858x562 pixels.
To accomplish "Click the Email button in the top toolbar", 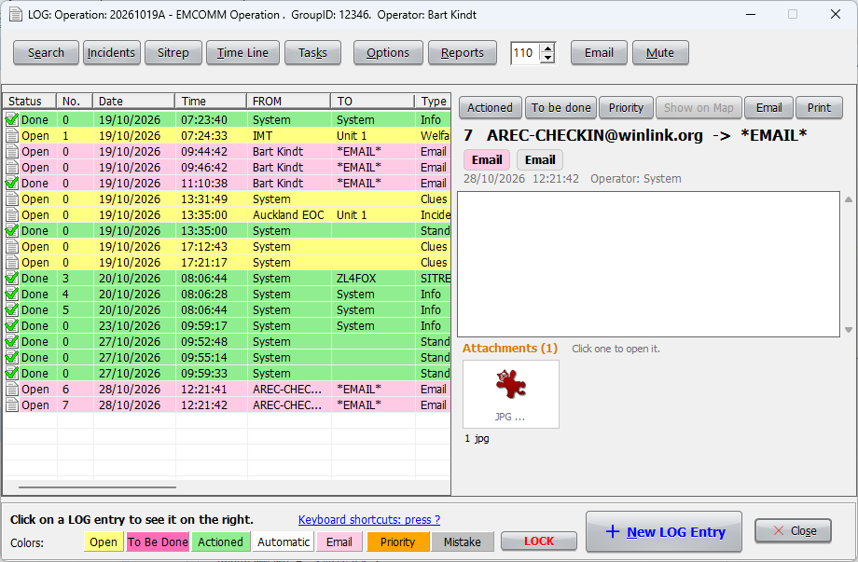I will coord(599,53).
